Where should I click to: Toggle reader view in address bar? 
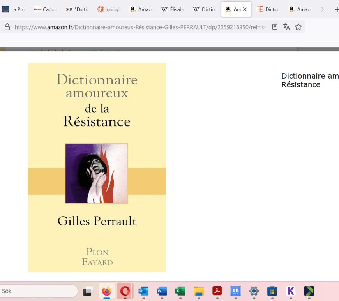[x=275, y=27]
